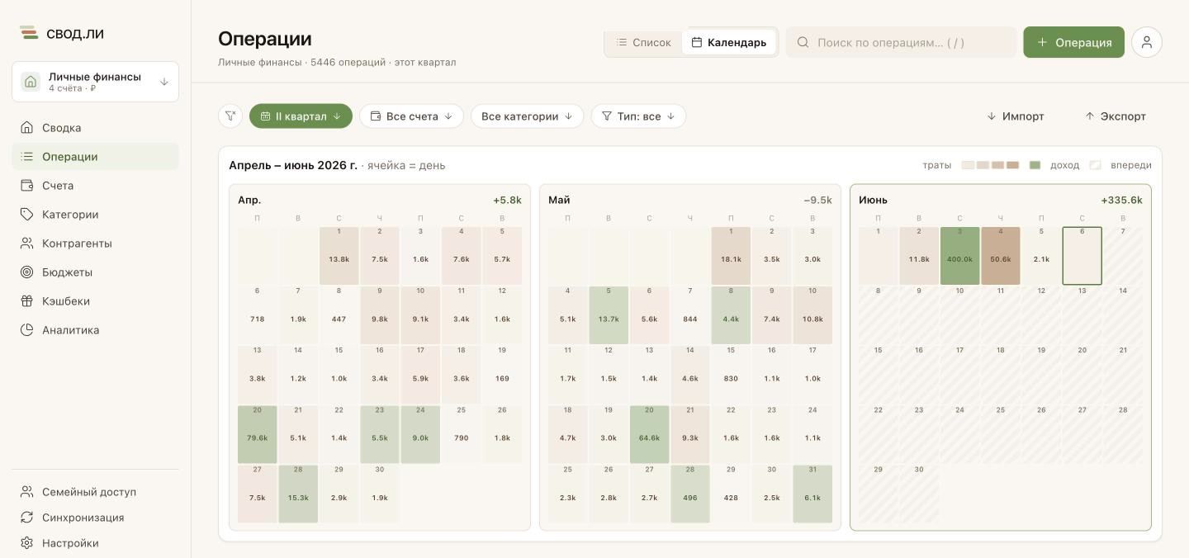Click the gift icon next to Кэшбеки
The image size is (1189, 558).
pyautogui.click(x=26, y=301)
